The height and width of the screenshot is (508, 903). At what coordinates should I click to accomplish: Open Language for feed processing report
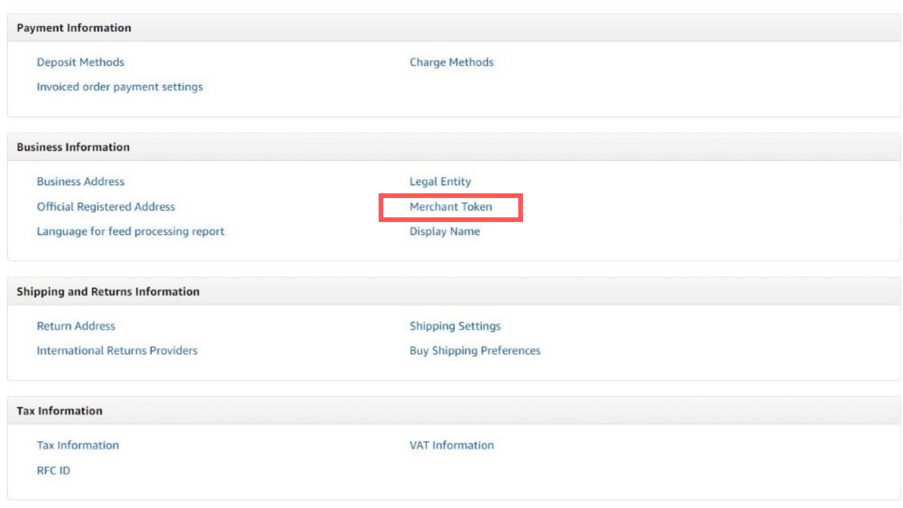130,231
